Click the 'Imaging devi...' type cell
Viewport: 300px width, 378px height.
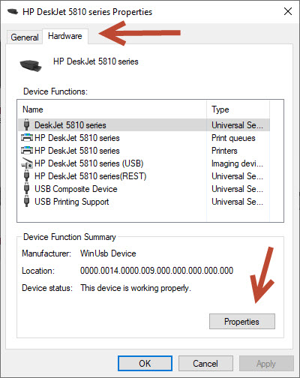[237, 163]
